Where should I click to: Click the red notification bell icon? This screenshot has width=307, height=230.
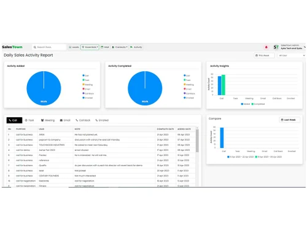point(266,47)
